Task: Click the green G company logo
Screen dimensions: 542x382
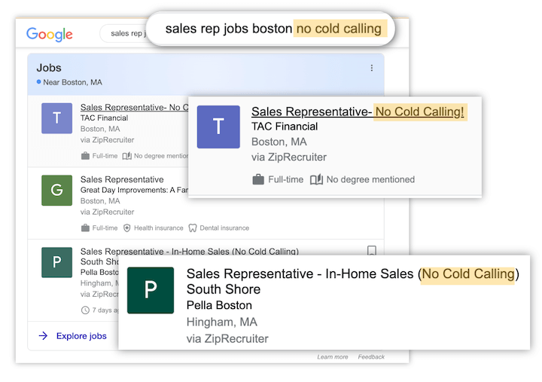Action: coord(56,191)
